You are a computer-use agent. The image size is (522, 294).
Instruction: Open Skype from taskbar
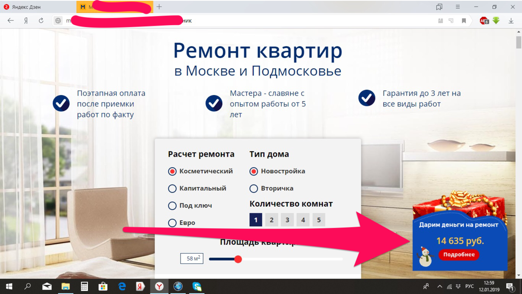click(197, 287)
